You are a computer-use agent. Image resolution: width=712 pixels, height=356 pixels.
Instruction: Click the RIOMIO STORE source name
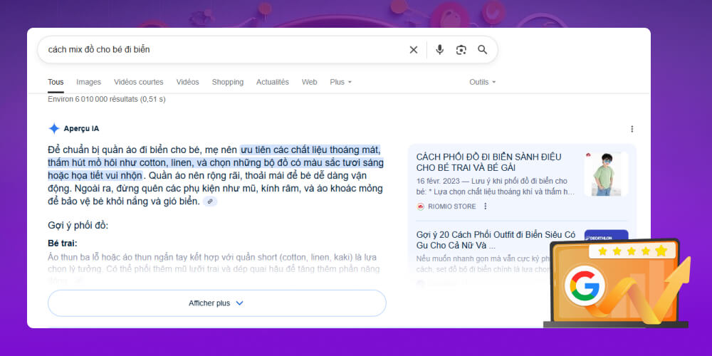pyautogui.click(x=452, y=206)
